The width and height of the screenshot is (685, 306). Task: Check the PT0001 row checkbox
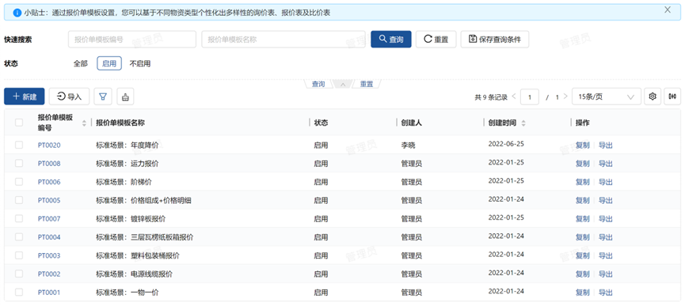coord(19,292)
